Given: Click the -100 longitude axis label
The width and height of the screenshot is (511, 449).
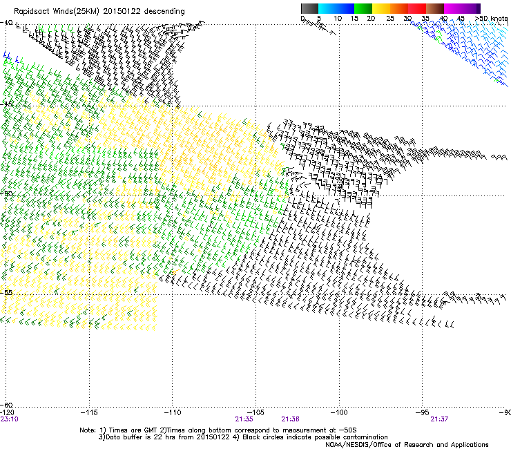Looking at the screenshot, I should [x=339, y=412].
